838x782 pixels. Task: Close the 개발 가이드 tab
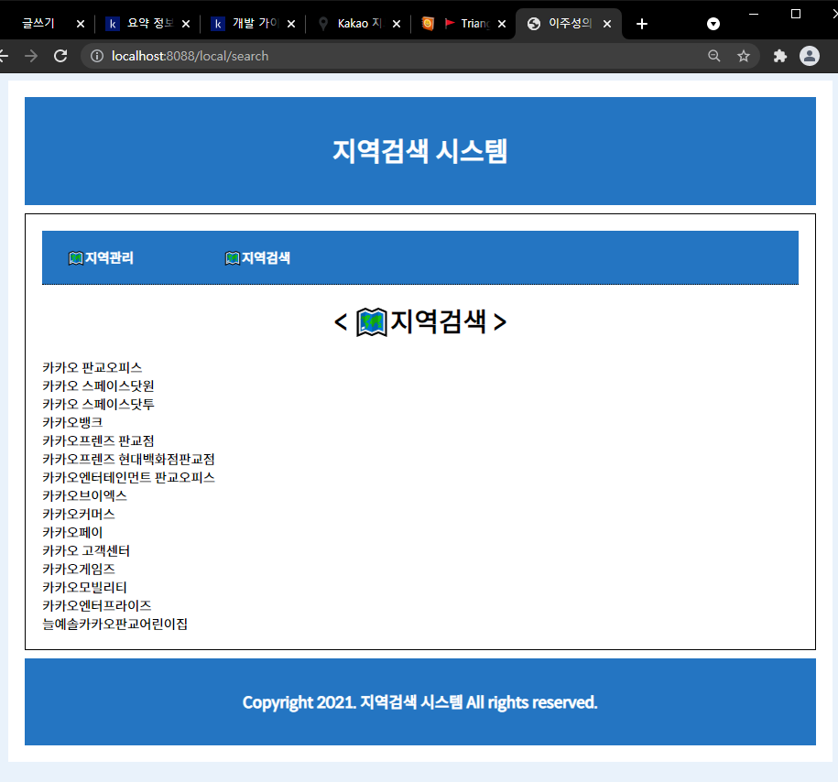coord(290,24)
